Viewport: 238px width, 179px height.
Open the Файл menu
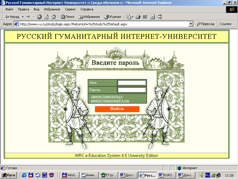(9, 9)
